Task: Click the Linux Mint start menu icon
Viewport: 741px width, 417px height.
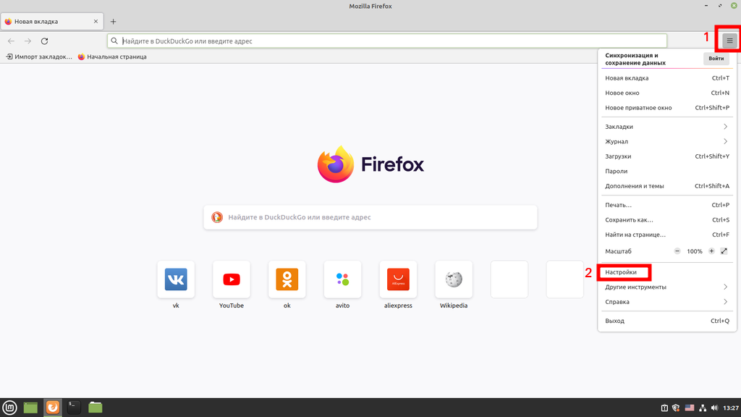Action: pyautogui.click(x=9, y=408)
